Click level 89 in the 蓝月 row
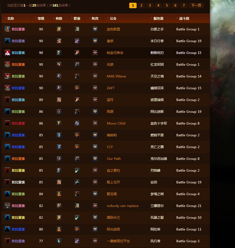Viewport: 235px width, 248px height. [41, 100]
